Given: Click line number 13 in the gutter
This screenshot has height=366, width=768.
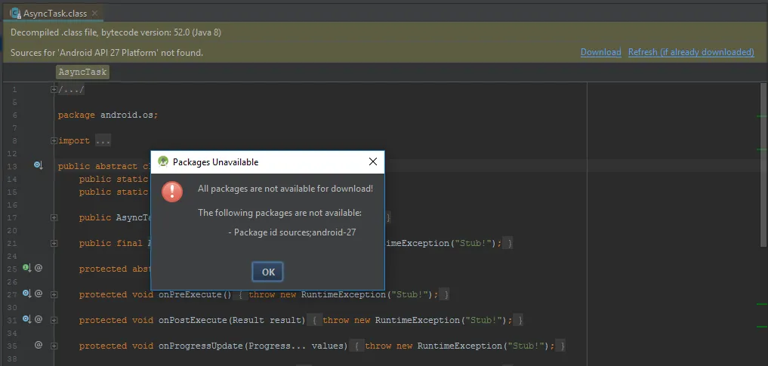Looking at the screenshot, I should point(12,166).
